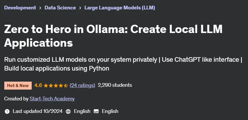The width and height of the screenshot is (248, 120).
Task: Click the Hot & New badge
Action: 18,86
